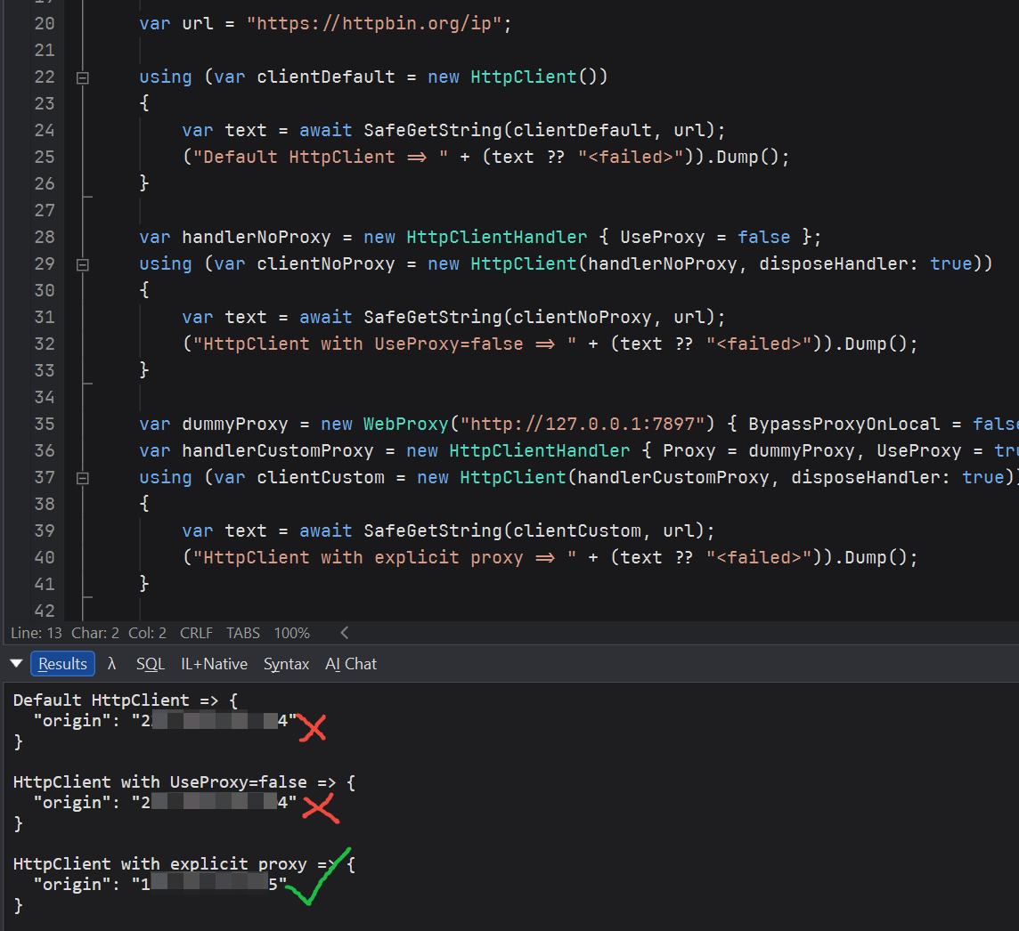Click line number 28 in the gutter
This screenshot has height=931, width=1019.
(45, 237)
